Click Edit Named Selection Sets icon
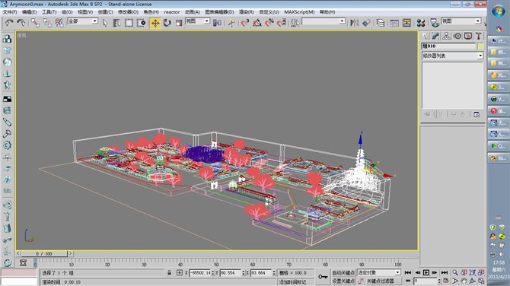 pyautogui.click(x=295, y=23)
